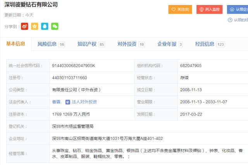This screenshot has width=248, height=165.
Task: Open the 认领的好处 help link
Action: pos(241,20)
